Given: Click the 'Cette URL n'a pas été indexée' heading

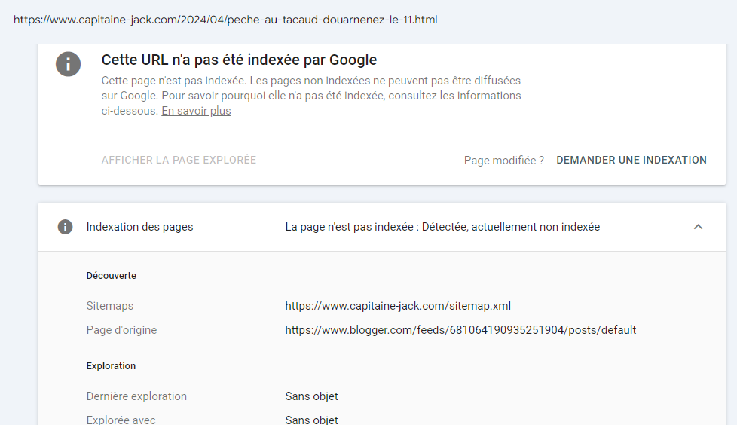Looking at the screenshot, I should pyautogui.click(x=239, y=60).
